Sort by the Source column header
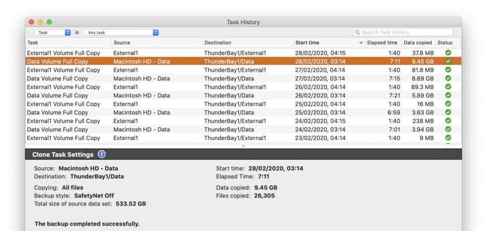 (155, 42)
